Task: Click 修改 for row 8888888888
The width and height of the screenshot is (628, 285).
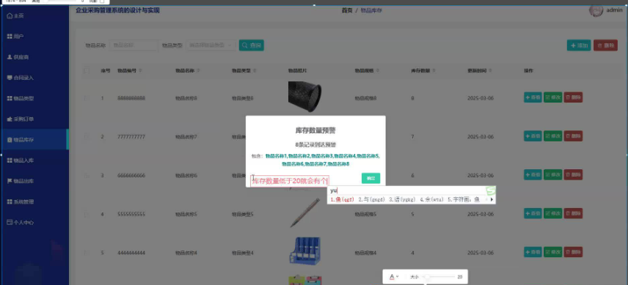Action: pyautogui.click(x=552, y=97)
